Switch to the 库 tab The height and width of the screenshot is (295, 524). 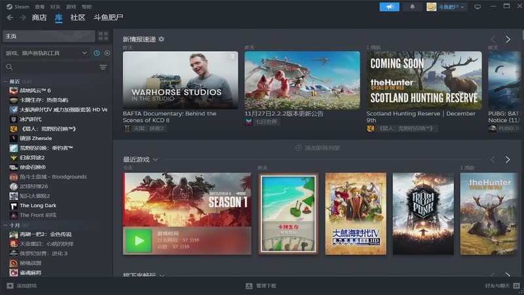point(58,18)
